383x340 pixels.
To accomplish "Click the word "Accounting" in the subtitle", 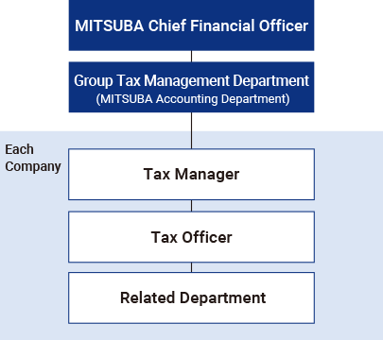I will coord(186,99).
